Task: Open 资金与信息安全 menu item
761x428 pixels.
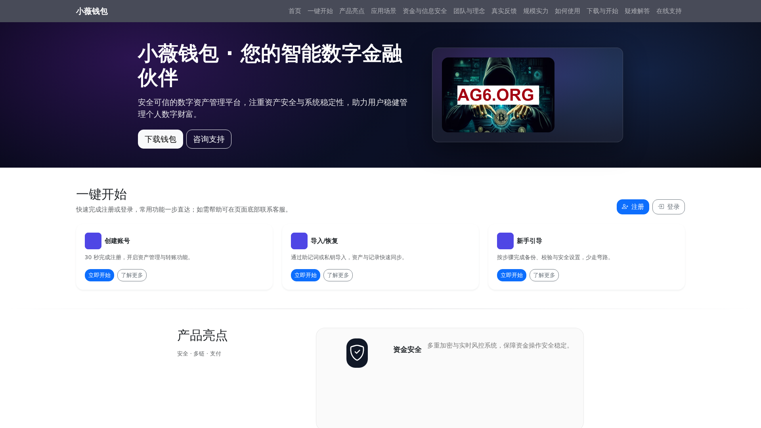Action: pyautogui.click(x=424, y=11)
